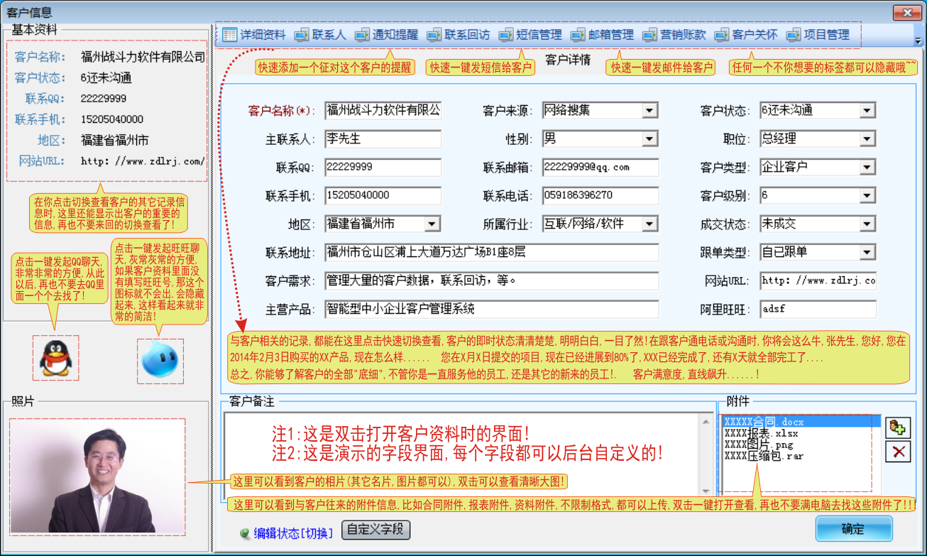The height and width of the screenshot is (556, 927).
Task: Click 福建省福州市 value in 基本资料
Action: (114, 141)
